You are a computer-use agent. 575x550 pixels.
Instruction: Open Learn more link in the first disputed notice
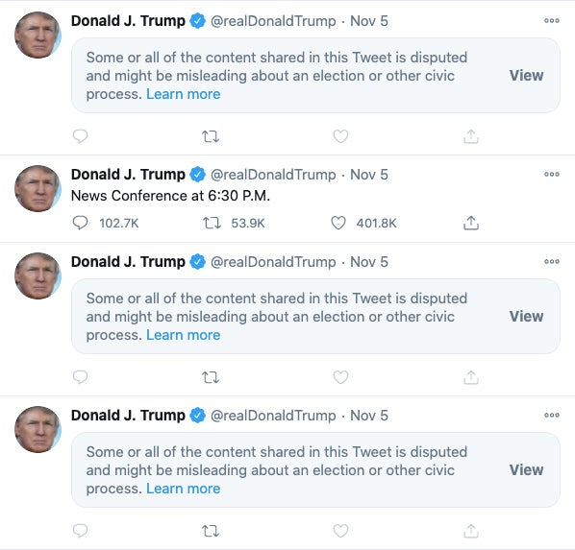click(184, 94)
